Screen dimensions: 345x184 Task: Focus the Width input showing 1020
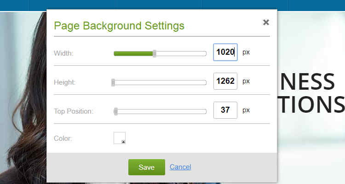(225, 52)
